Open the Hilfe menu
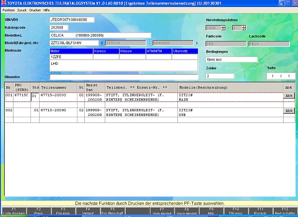 pos(47,10)
